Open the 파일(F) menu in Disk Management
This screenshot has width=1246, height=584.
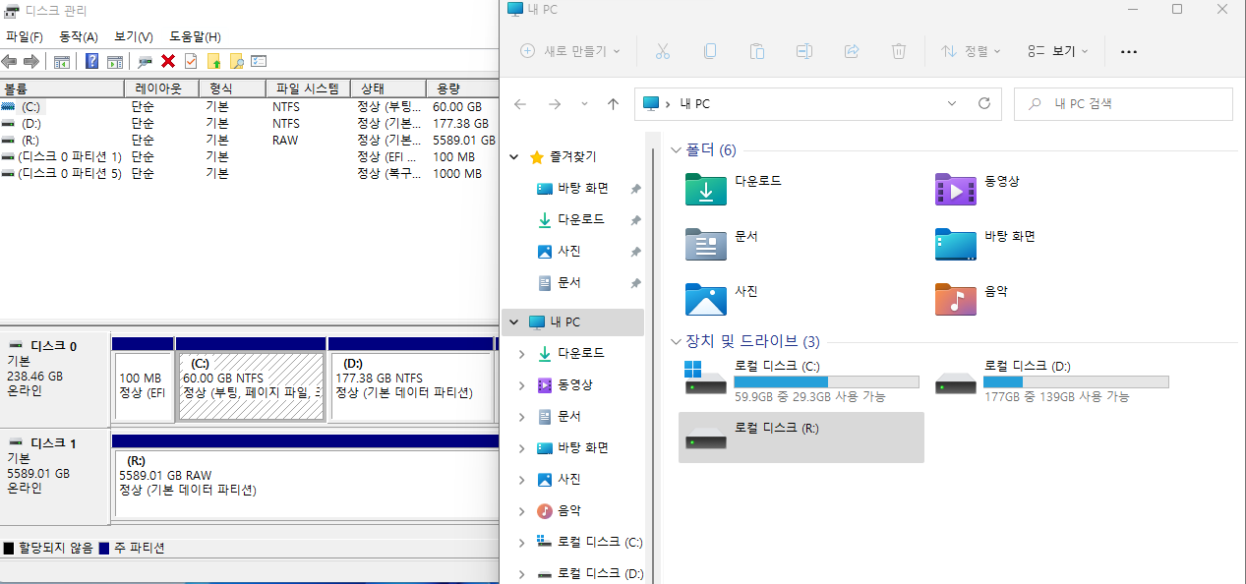25,36
